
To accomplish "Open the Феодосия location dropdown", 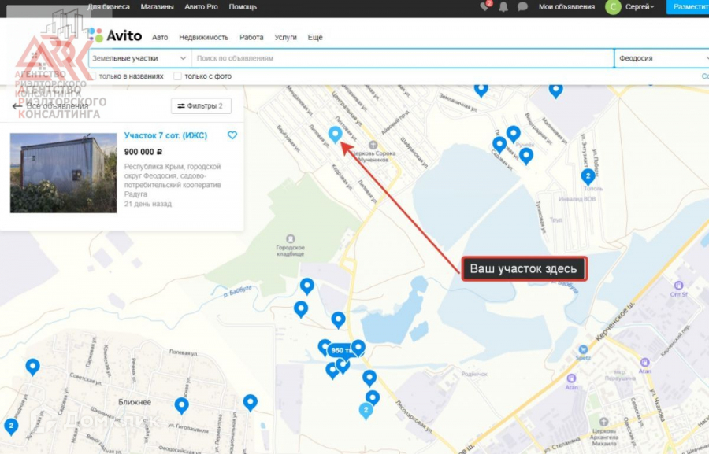I will point(662,58).
